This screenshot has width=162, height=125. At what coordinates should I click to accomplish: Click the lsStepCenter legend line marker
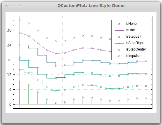[119, 50]
